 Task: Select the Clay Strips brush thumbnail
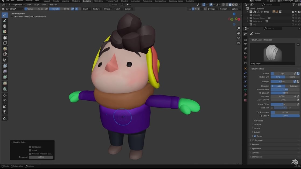[x=273, y=54]
